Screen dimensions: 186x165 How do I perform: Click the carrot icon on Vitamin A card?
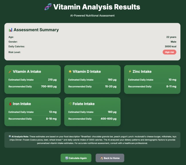10,71
